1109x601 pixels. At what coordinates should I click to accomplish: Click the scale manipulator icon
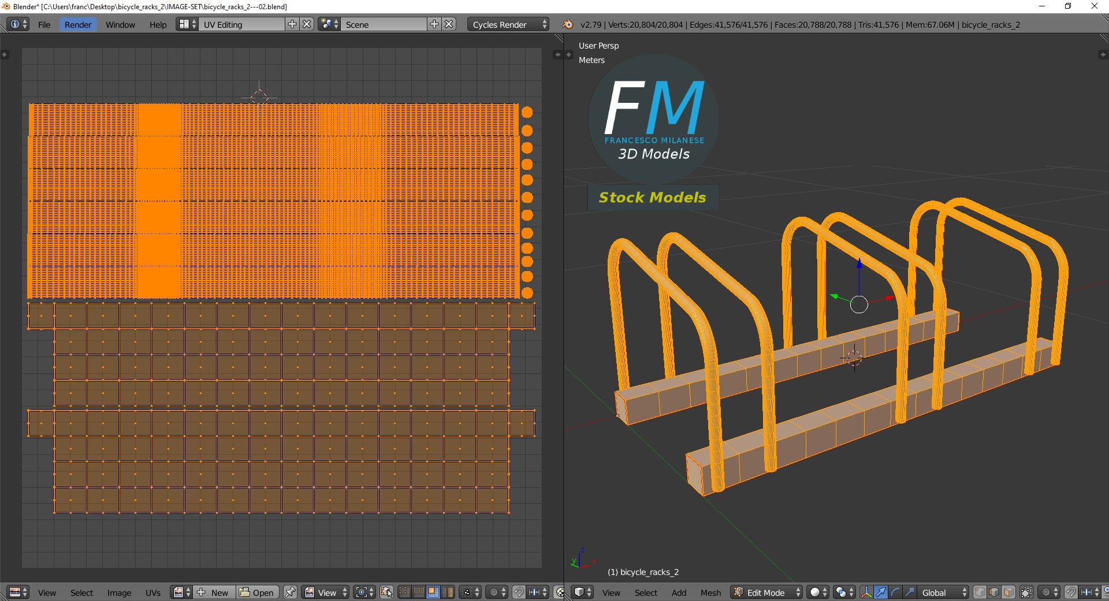pyautogui.click(x=909, y=592)
